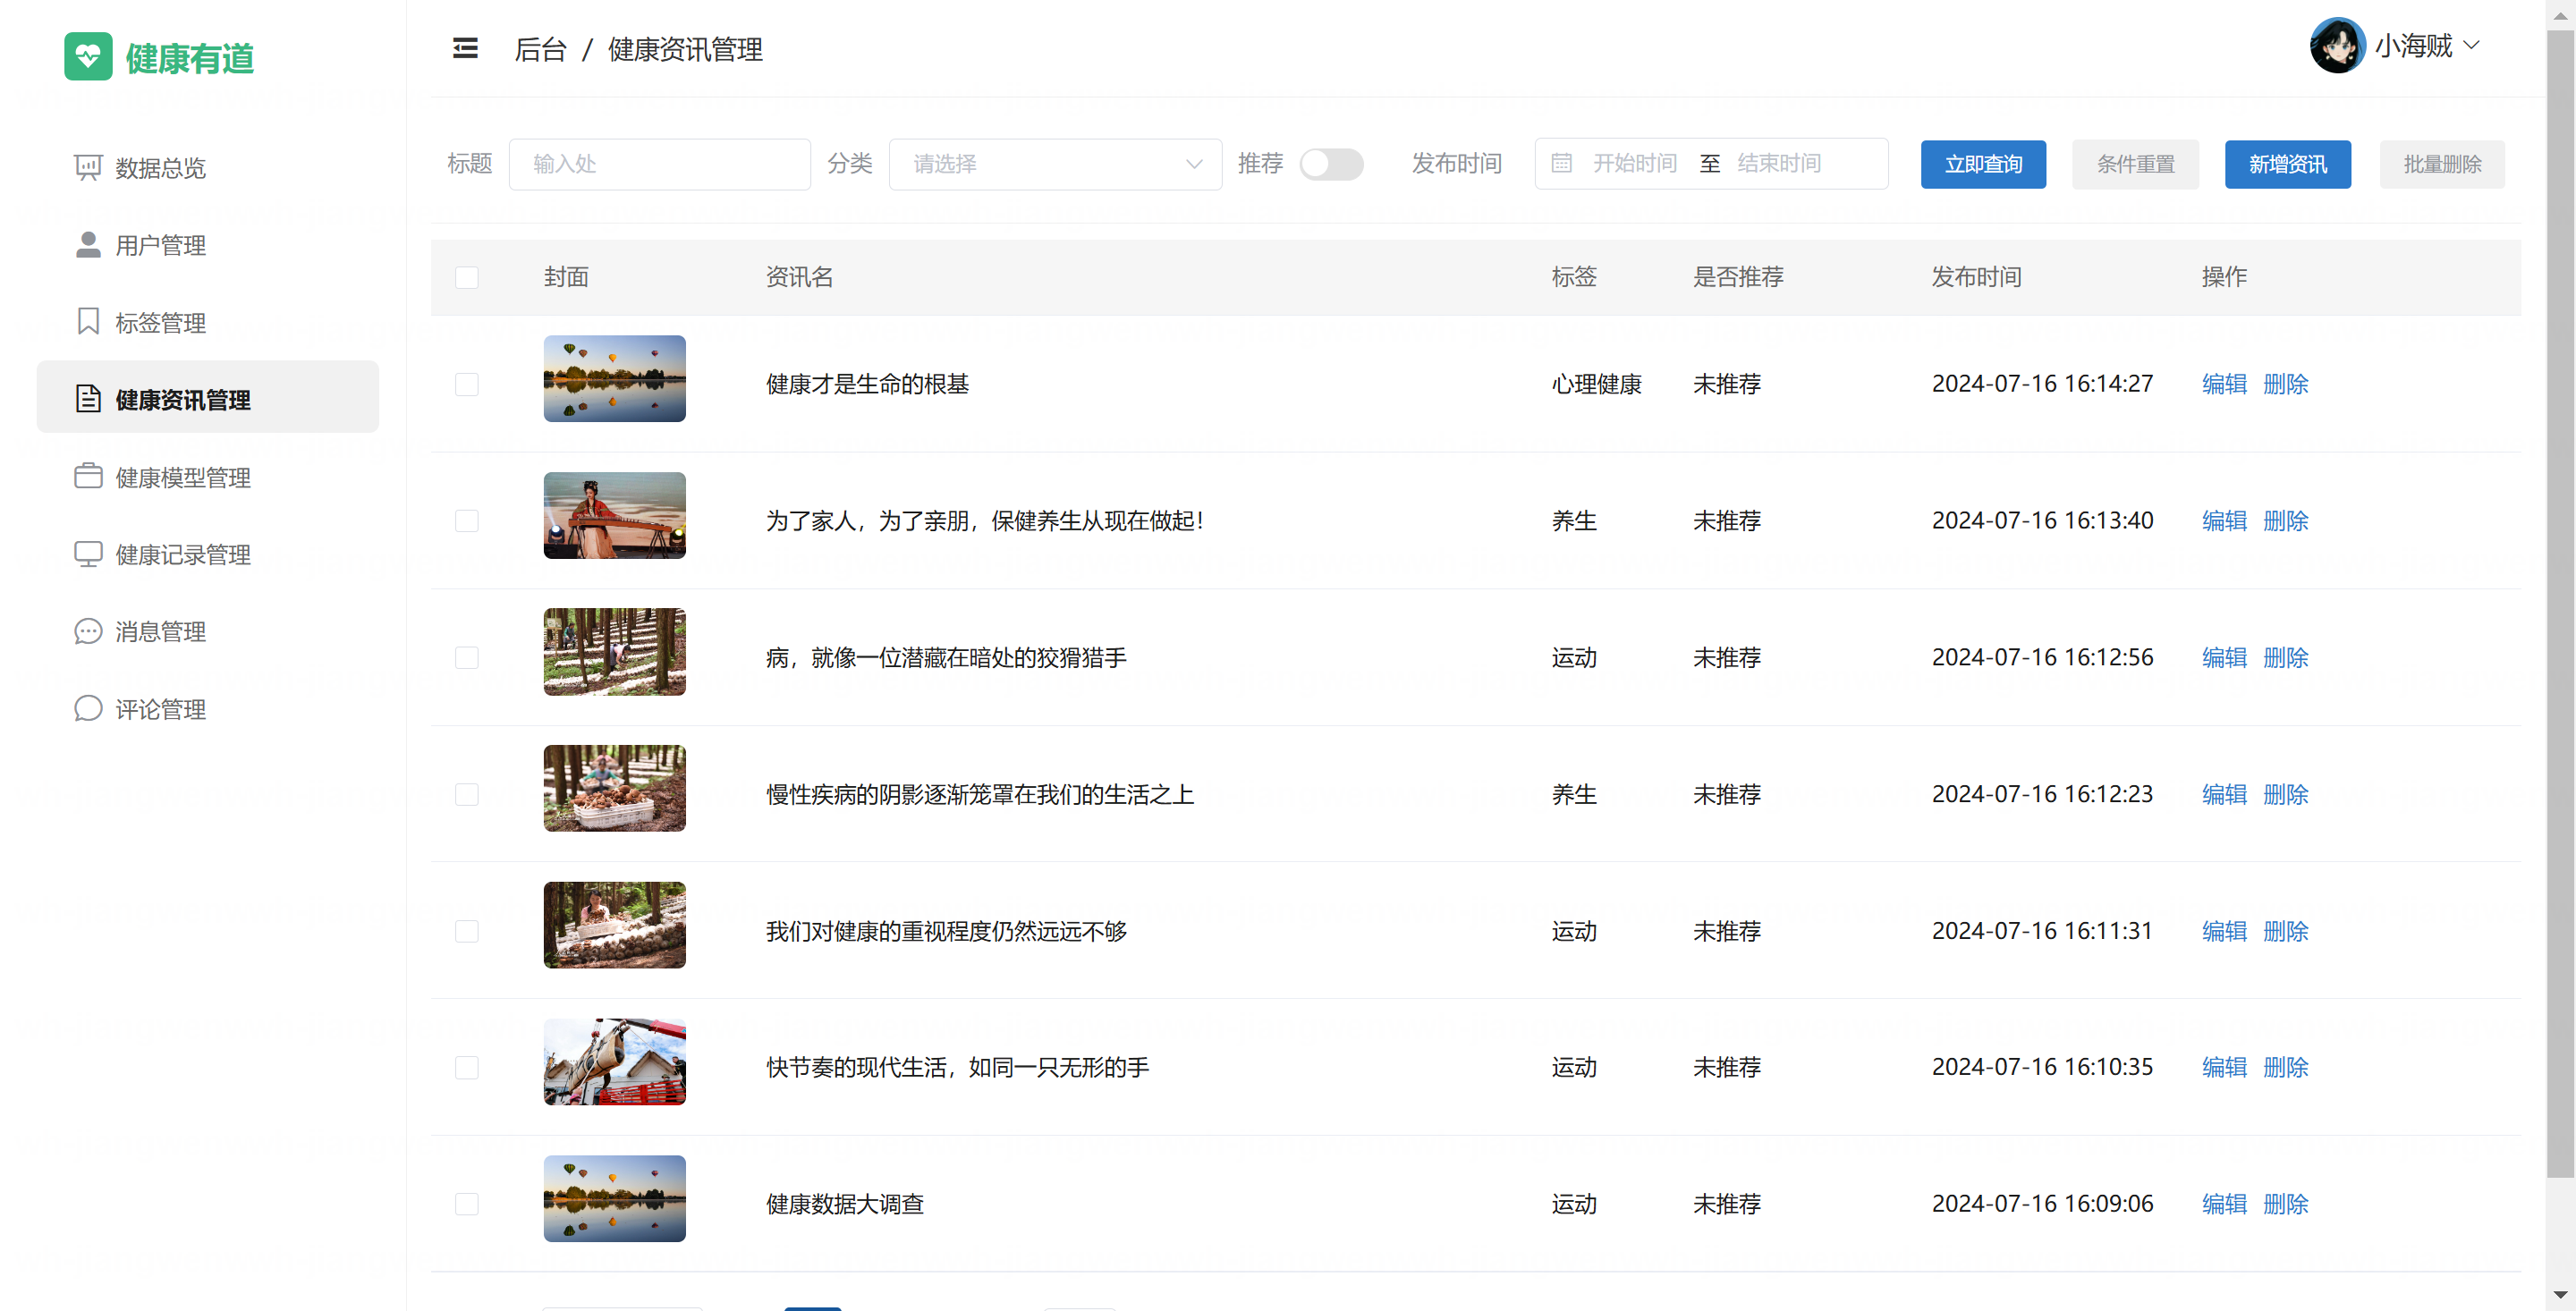Viewport: 2576px width, 1311px height.
Task: Click the 消息管理 chat bubble icon
Action: (x=88, y=631)
